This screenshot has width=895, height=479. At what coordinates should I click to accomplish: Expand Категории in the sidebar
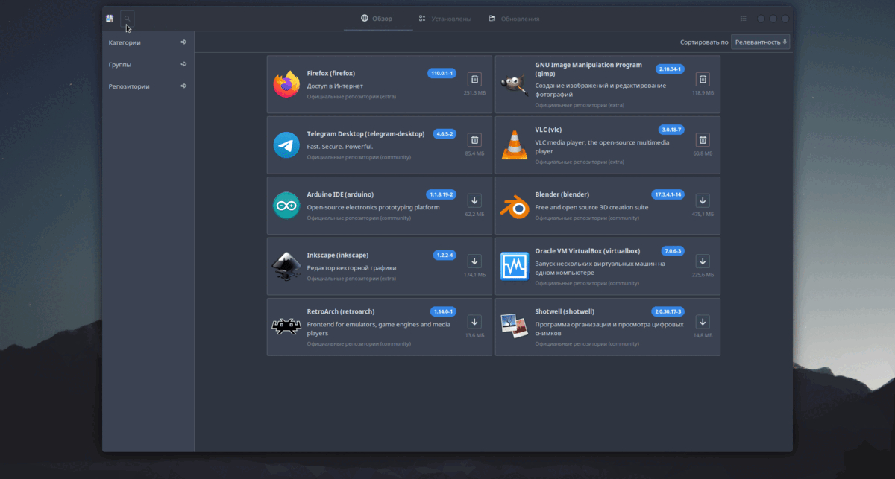148,42
